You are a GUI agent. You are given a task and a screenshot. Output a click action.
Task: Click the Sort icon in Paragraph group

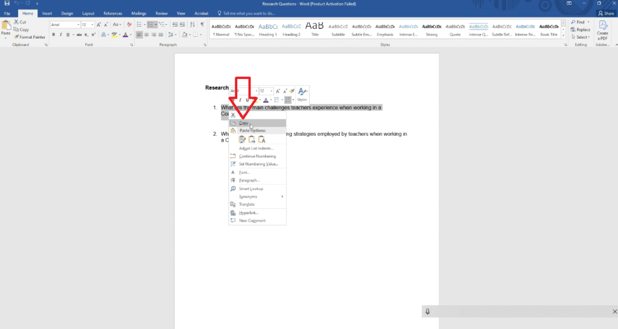(x=193, y=25)
